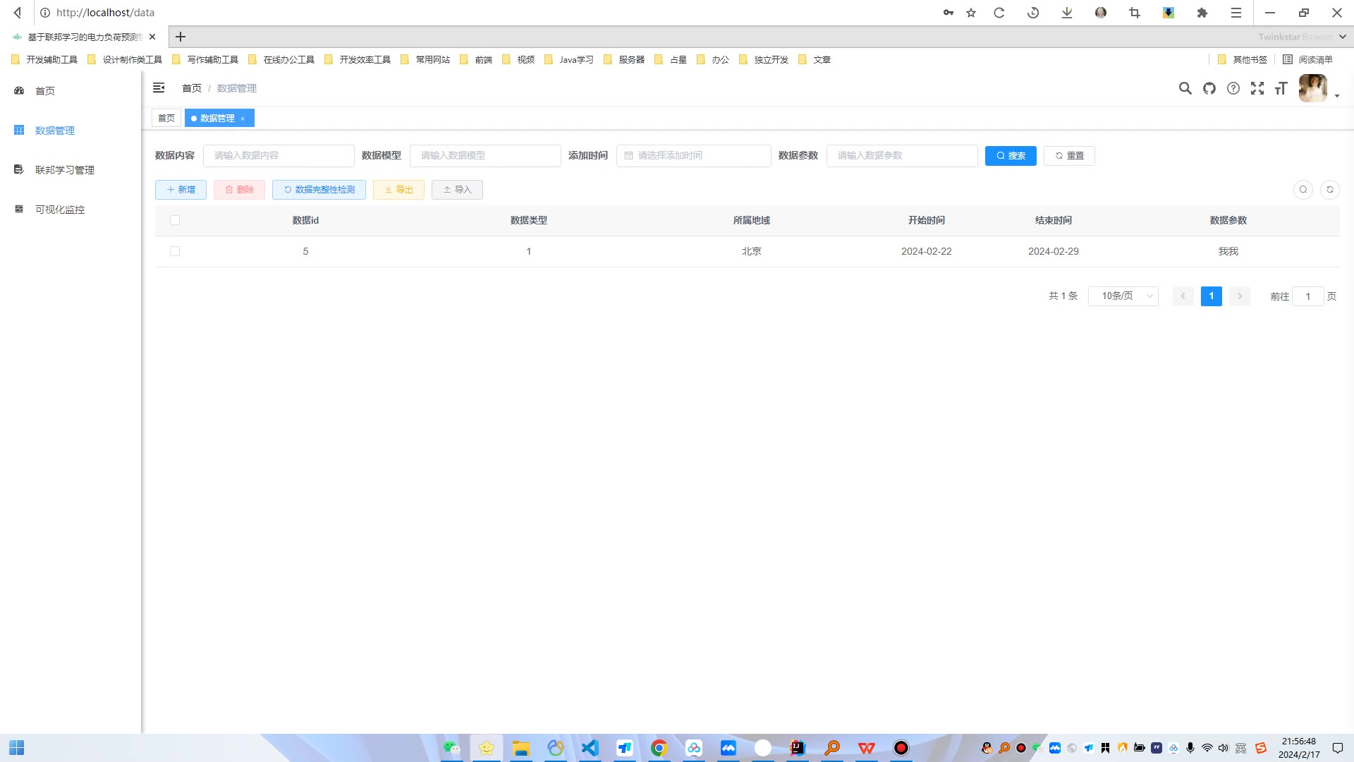Image resolution: width=1354 pixels, height=762 pixels.
Task: Collapse sidebar with hamburger toggle icon
Action: 159,87
